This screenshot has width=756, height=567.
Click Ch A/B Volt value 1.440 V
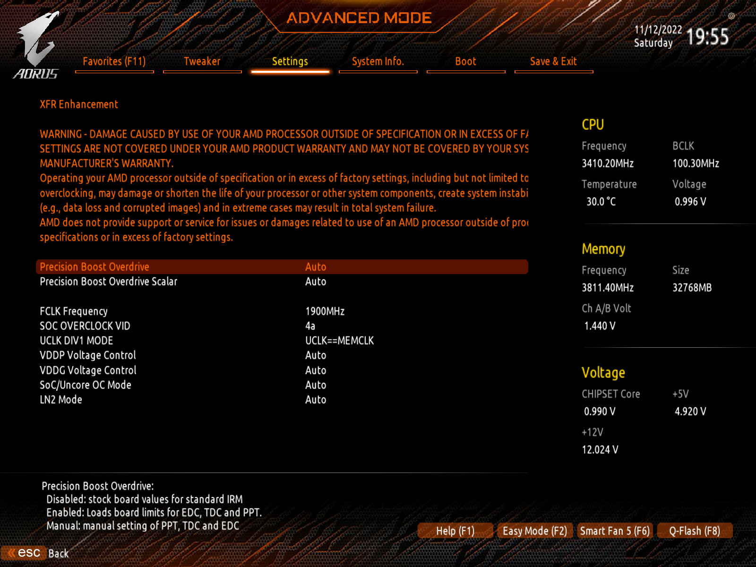[600, 326]
